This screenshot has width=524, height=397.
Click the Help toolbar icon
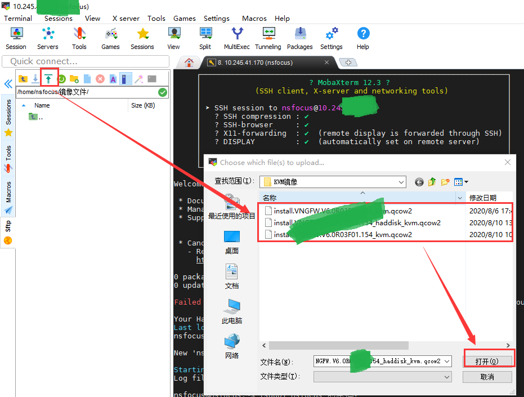click(x=363, y=38)
